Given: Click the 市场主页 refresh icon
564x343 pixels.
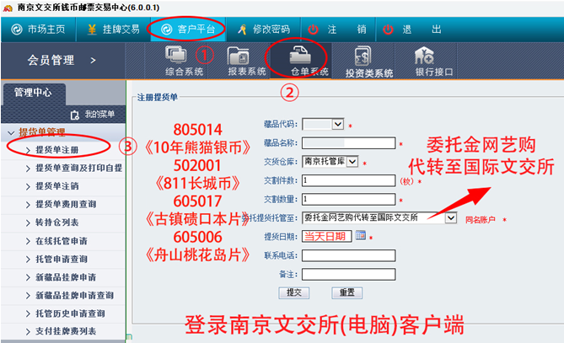Looking at the screenshot, I should click(17, 29).
